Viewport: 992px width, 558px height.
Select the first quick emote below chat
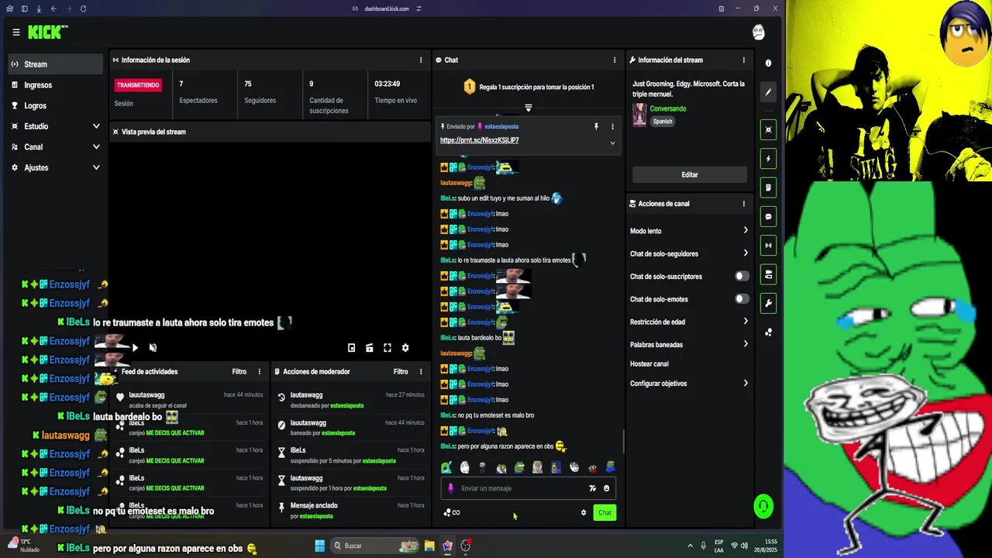coord(446,467)
